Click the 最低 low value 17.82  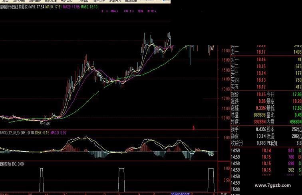coord(297,108)
